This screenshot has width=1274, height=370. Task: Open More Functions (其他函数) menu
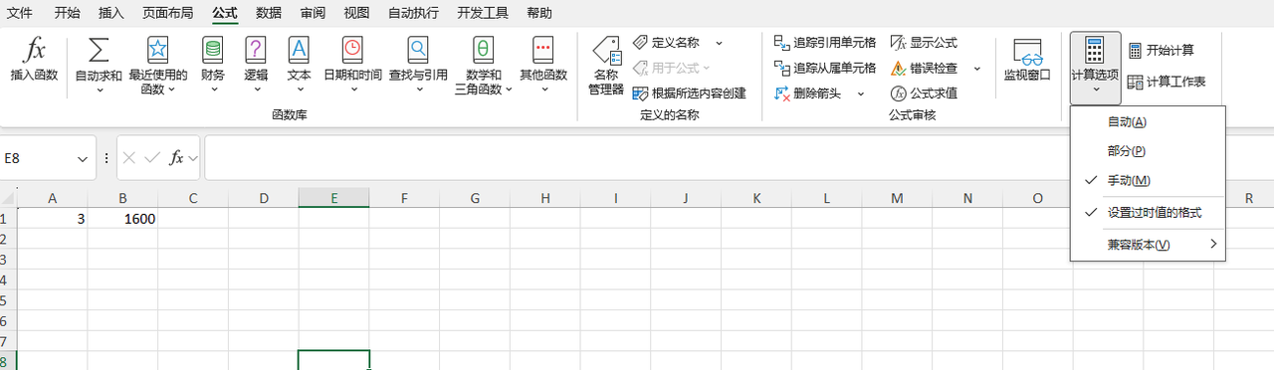click(x=543, y=66)
